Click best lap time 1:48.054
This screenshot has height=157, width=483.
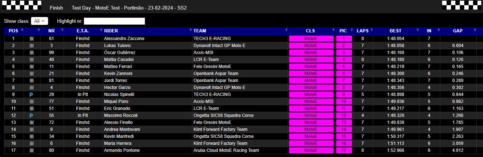pos(396,39)
